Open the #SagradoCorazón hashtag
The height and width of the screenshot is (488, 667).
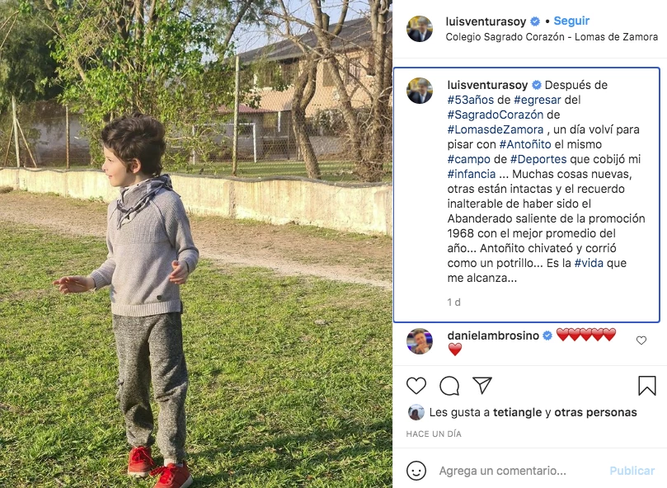[496, 115]
